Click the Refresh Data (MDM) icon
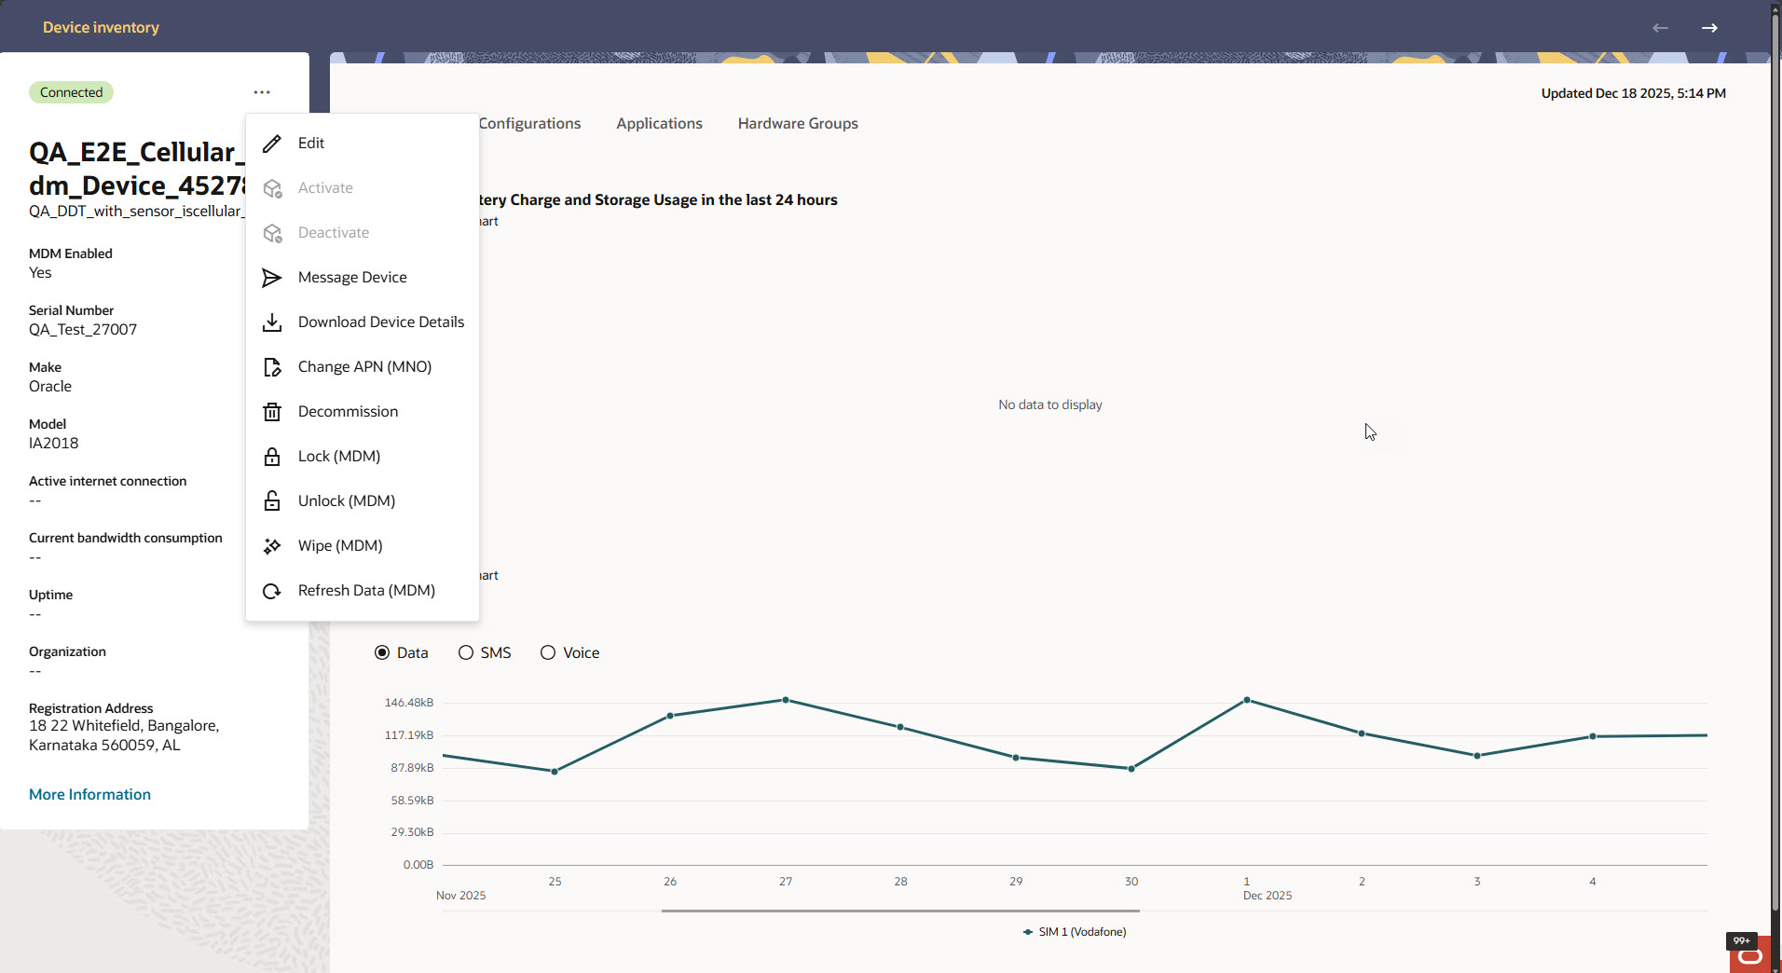 (x=271, y=591)
